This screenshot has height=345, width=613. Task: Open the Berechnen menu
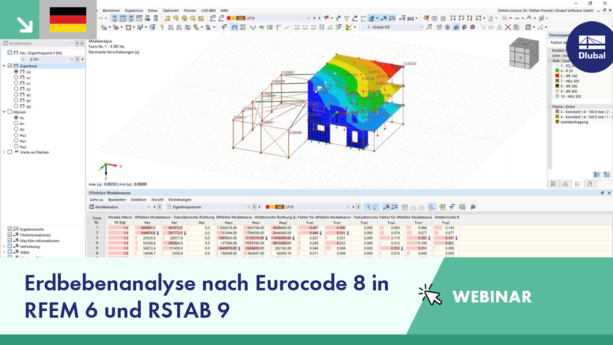coord(111,11)
